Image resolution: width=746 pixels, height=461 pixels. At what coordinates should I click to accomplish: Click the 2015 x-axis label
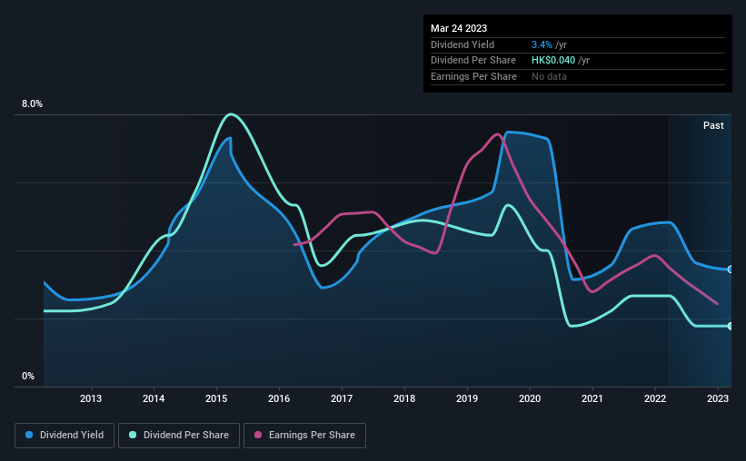click(216, 398)
